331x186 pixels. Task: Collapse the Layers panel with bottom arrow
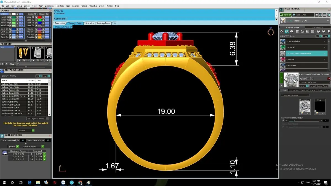pos(26,41)
